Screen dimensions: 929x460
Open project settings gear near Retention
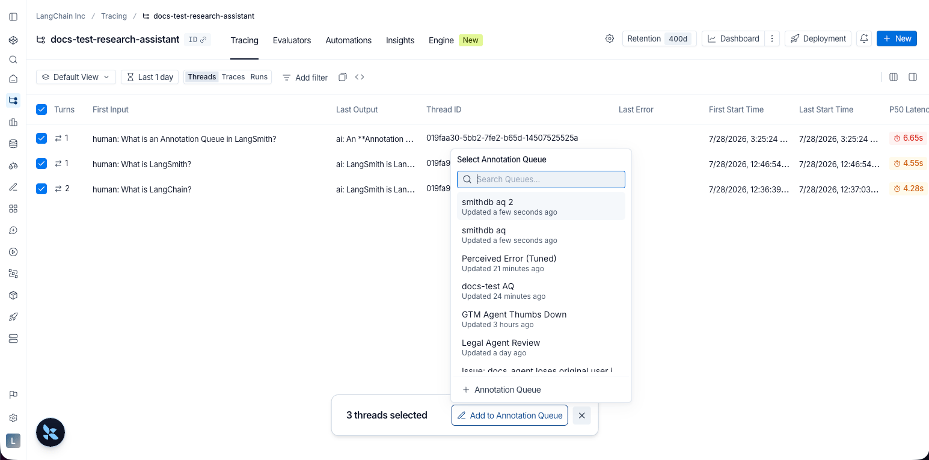610,38
